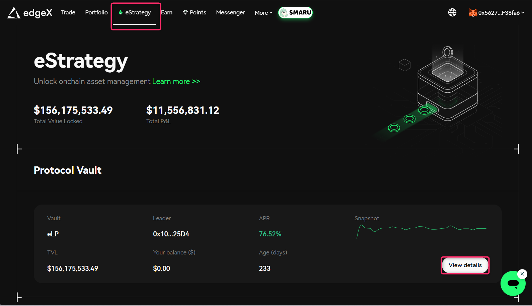Click the diamond icon beside Points
The width and height of the screenshot is (532, 306).
coord(185,12)
